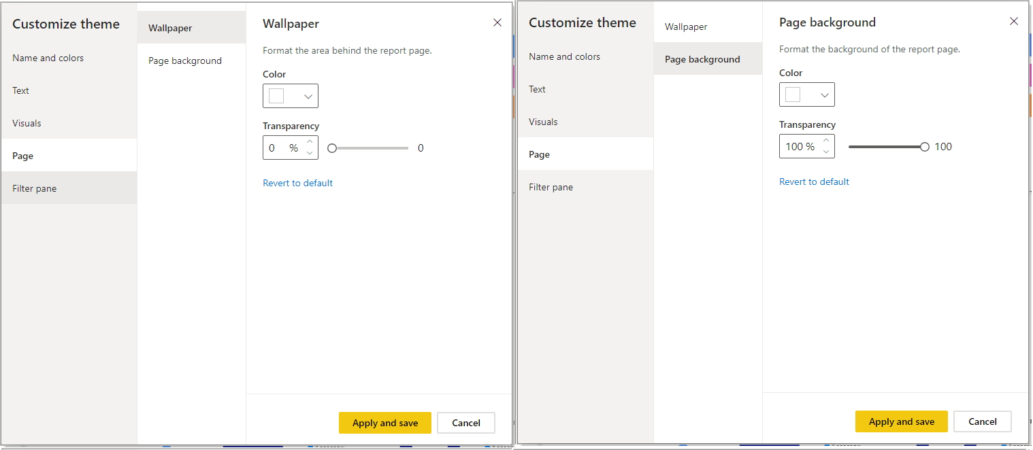Screen dimensions: 1033x450
Task: Open the Wallpaper color dropdown
Action: [x=308, y=97]
